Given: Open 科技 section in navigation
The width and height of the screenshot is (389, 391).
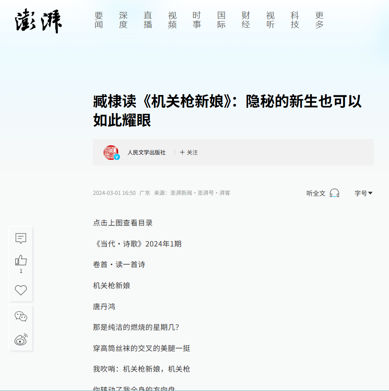Looking at the screenshot, I should click(x=295, y=20).
